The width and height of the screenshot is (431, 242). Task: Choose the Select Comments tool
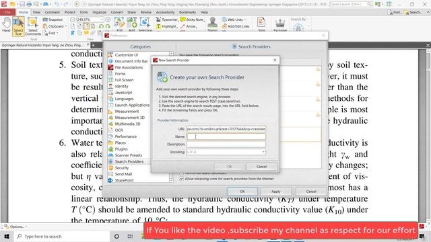(33, 26)
